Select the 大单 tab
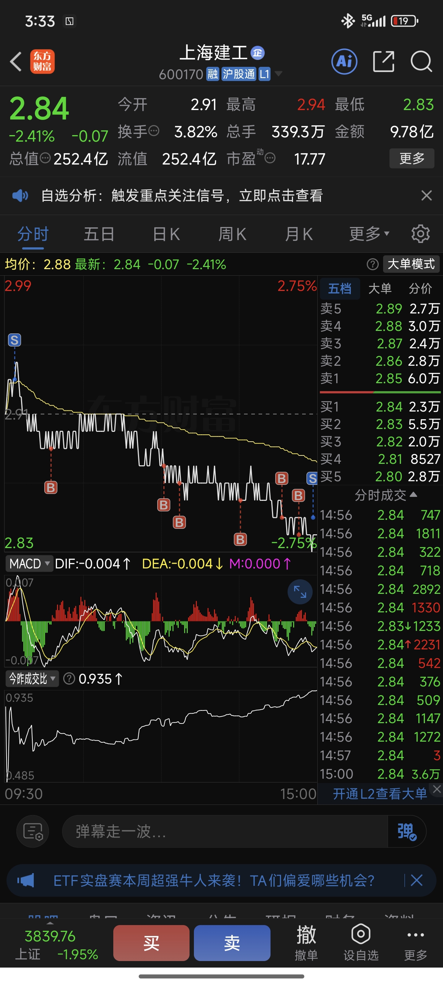The height and width of the screenshot is (985, 443). point(379,288)
